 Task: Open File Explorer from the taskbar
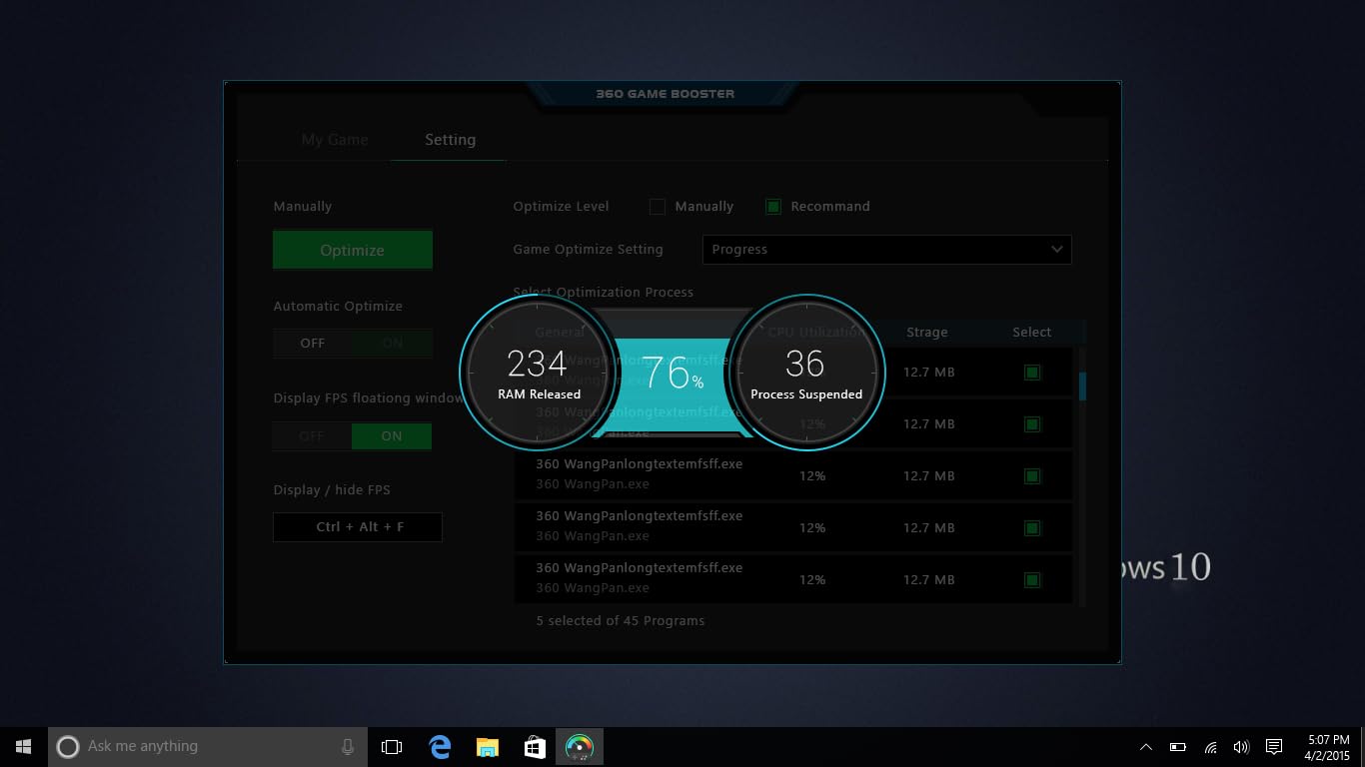(x=487, y=746)
